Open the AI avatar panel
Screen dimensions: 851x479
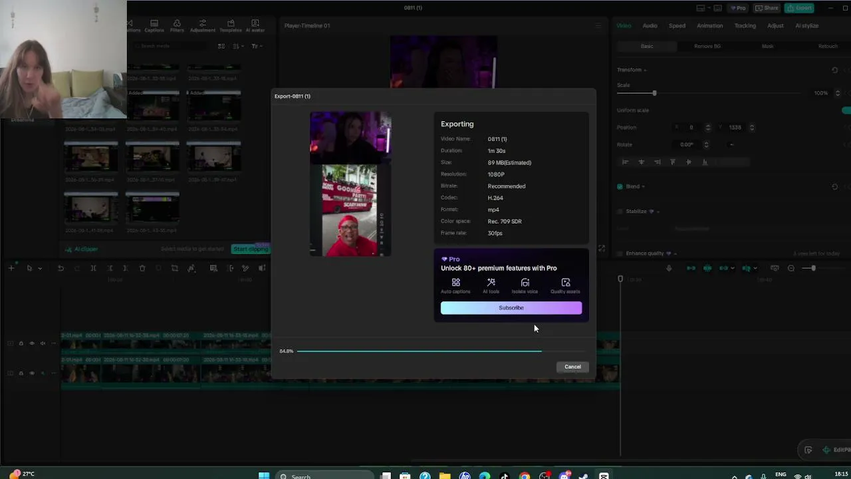click(255, 26)
